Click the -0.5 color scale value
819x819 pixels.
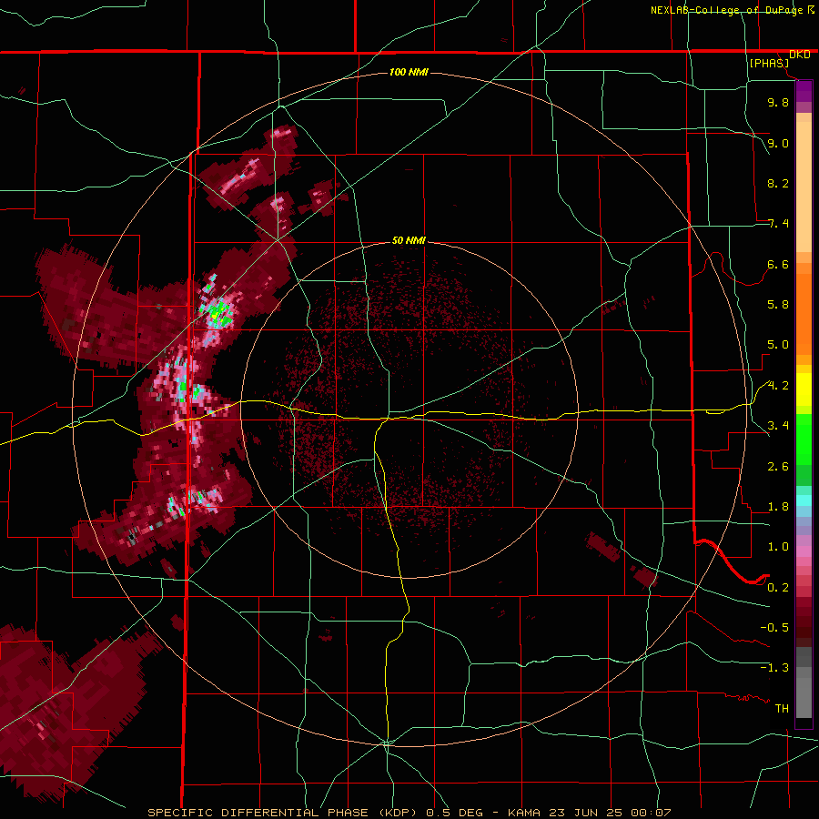[774, 628]
